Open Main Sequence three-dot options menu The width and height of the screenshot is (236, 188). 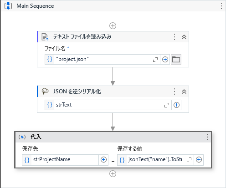221,6
